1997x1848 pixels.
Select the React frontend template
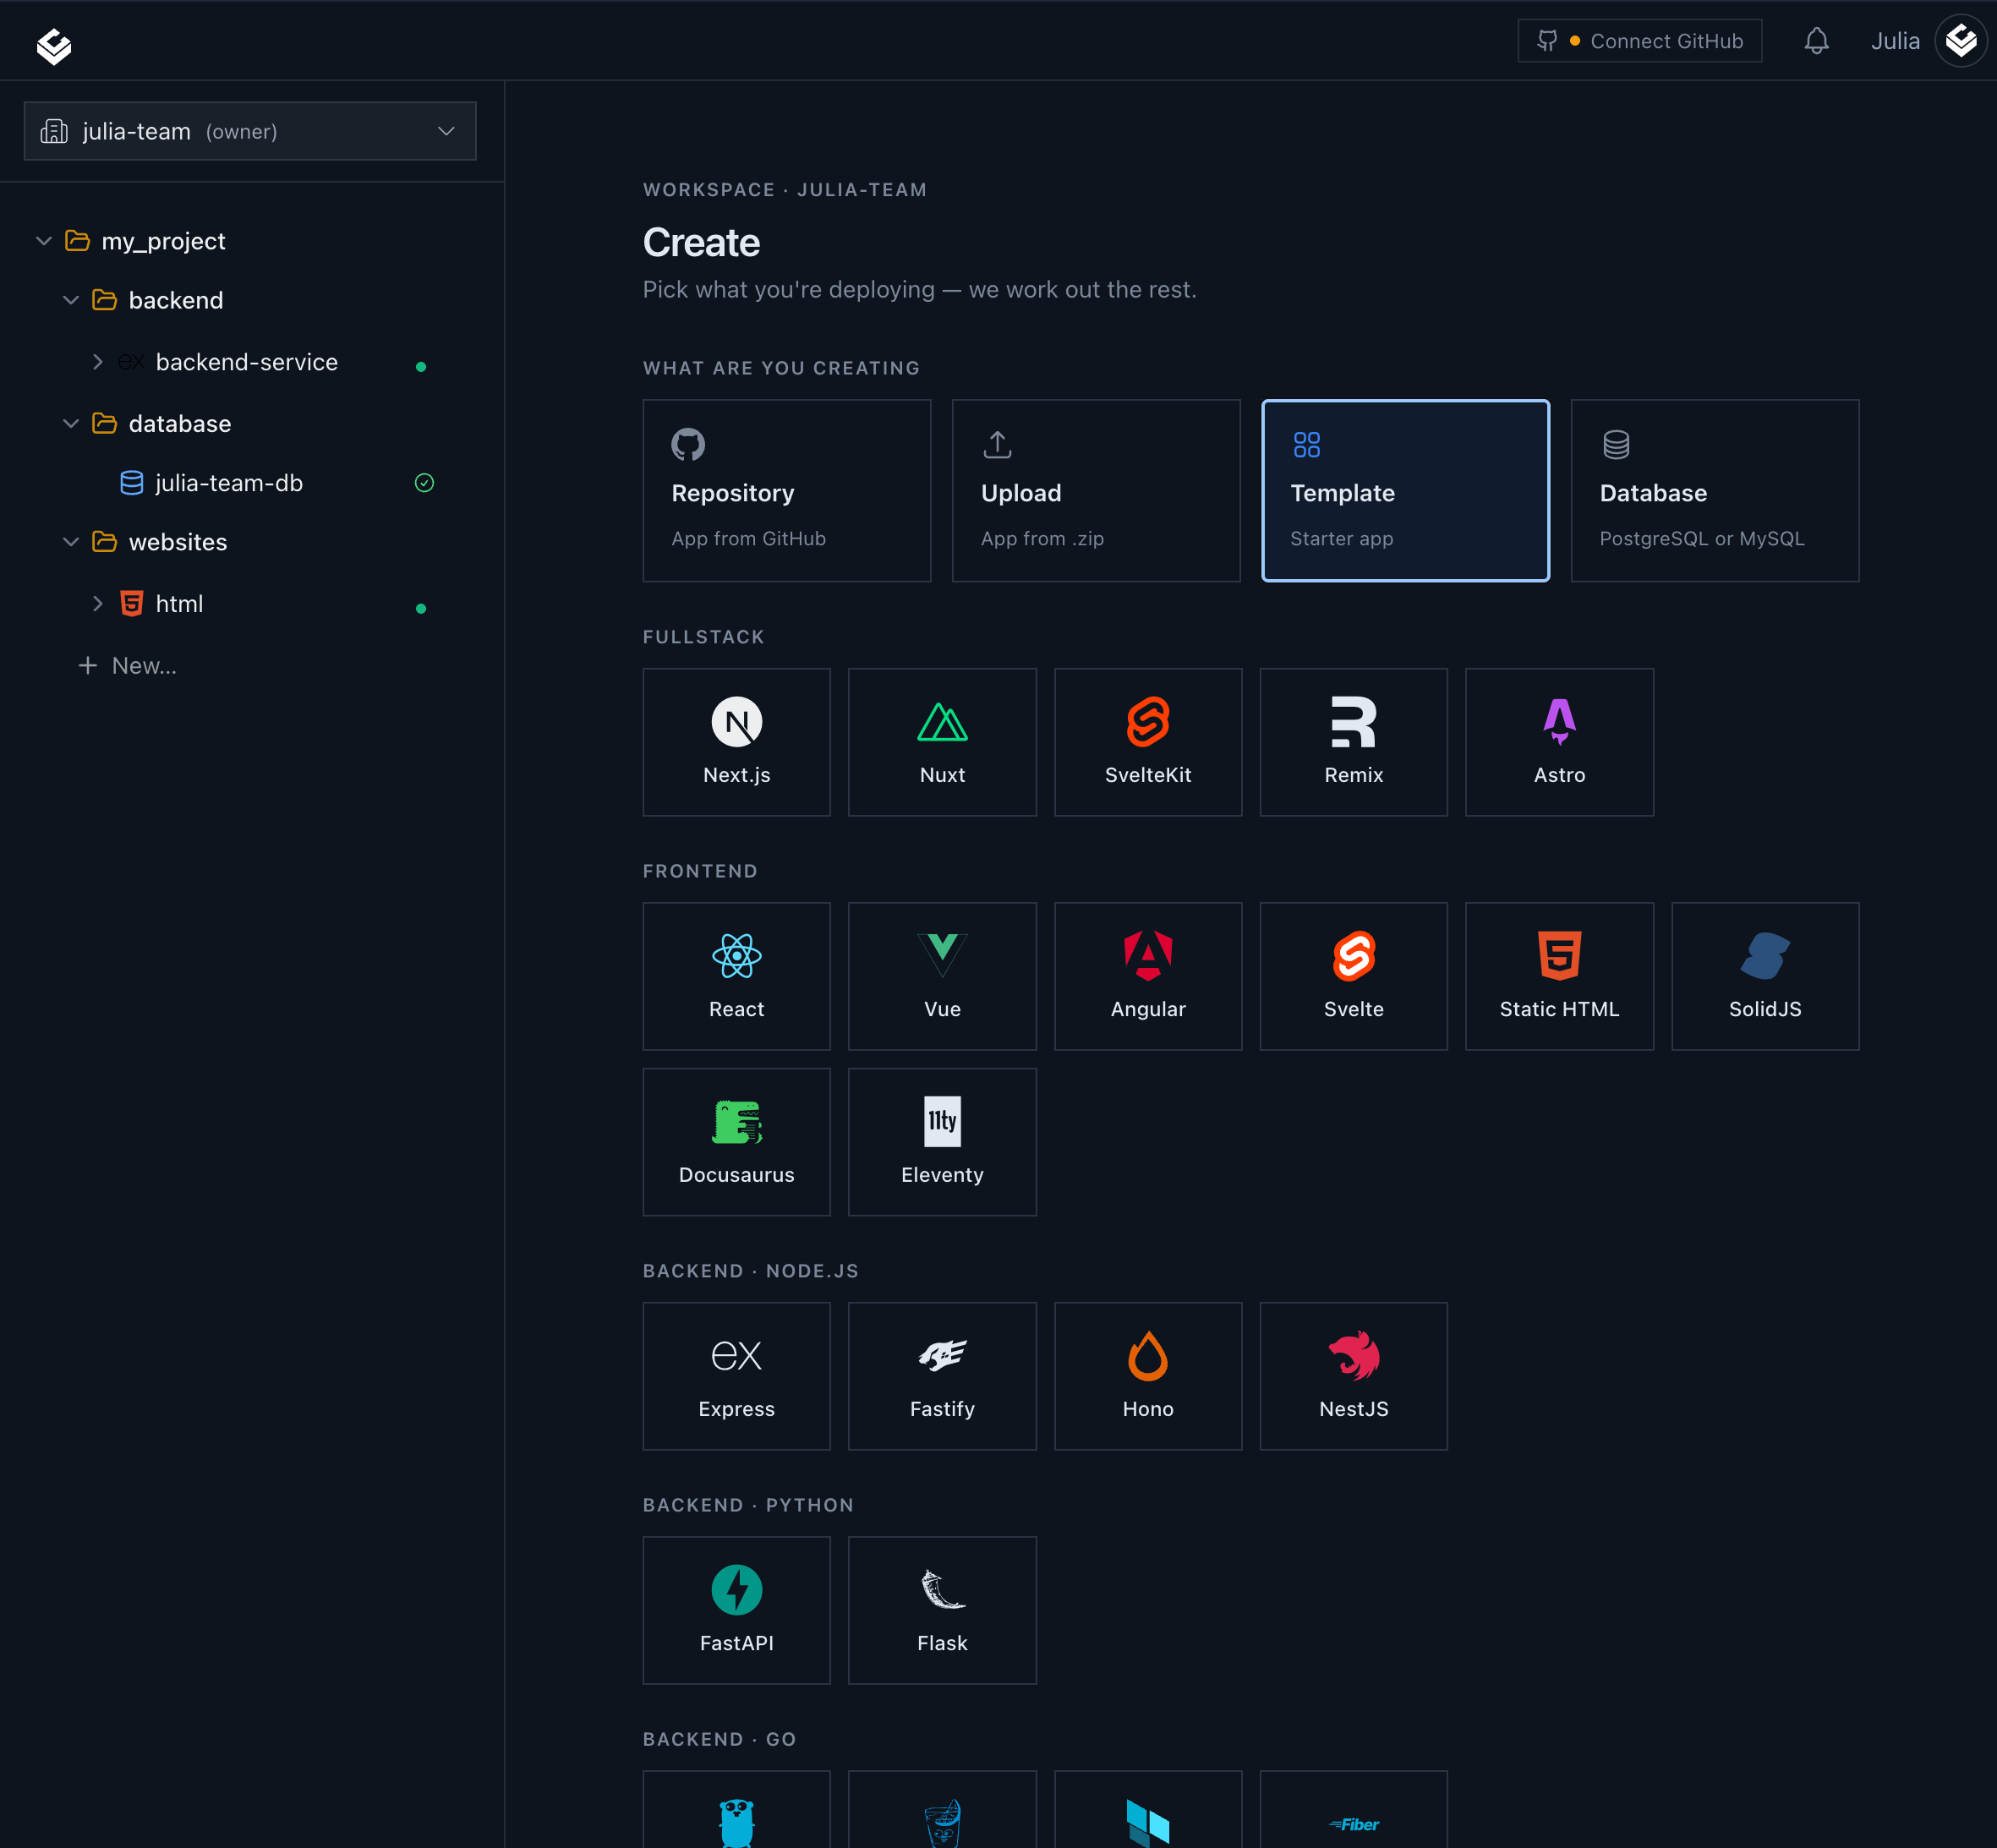click(736, 976)
